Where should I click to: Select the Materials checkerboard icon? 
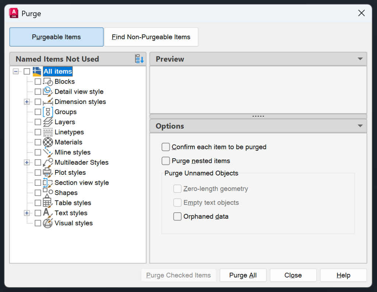47,142
